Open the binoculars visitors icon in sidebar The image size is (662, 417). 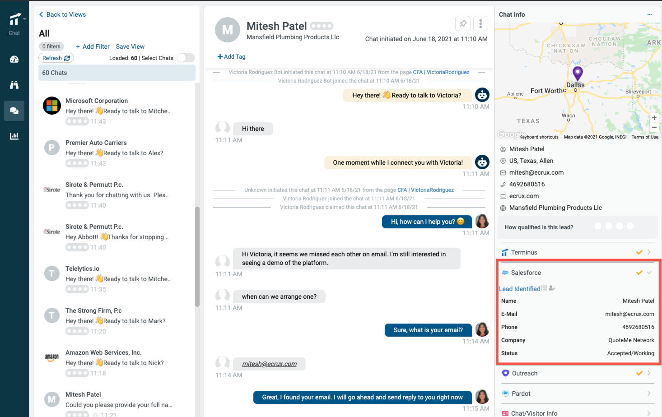tap(14, 85)
